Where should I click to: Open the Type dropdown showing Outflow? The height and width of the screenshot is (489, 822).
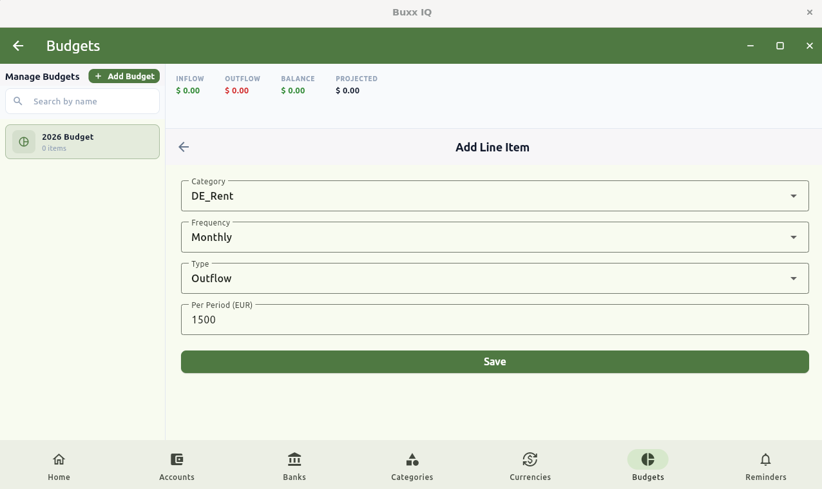point(495,278)
